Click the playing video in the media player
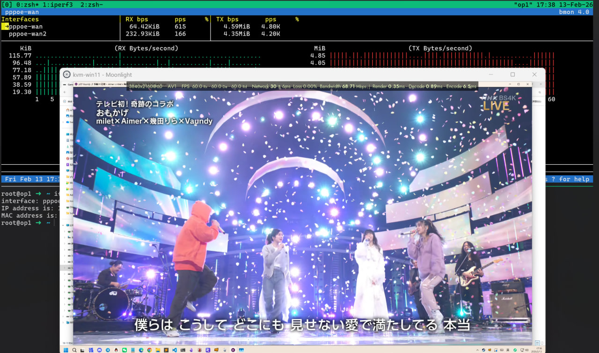The height and width of the screenshot is (353, 599). pyautogui.click(x=302, y=211)
